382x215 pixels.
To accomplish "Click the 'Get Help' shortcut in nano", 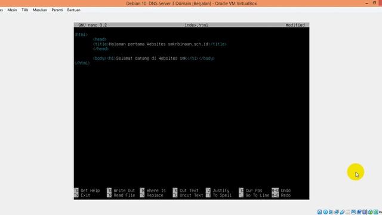I will pos(90,191).
